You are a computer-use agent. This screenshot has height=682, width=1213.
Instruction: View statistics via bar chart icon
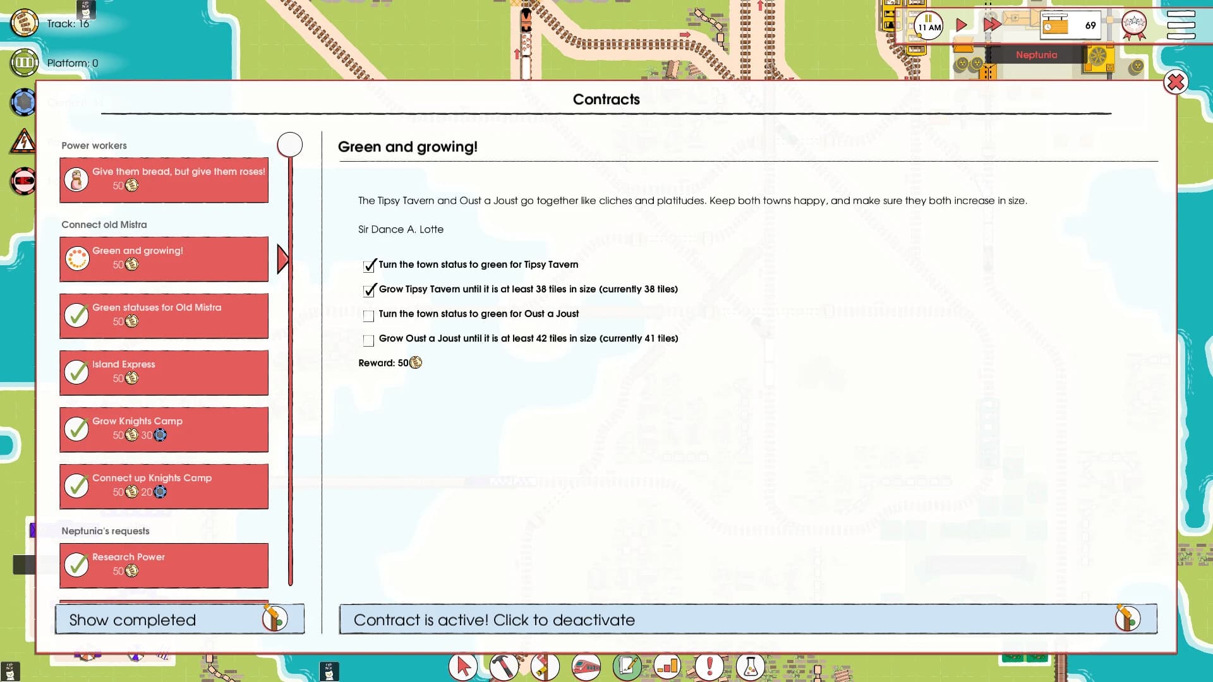pyautogui.click(x=667, y=666)
